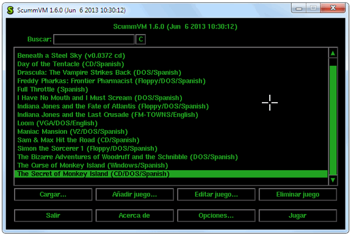
Task: Minimize the ScummVM window
Action: pos(299,9)
